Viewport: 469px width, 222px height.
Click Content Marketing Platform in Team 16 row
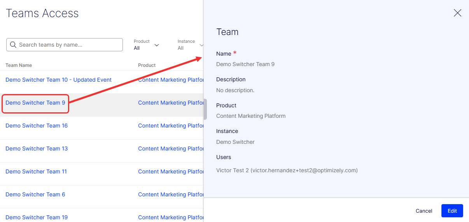tap(171, 126)
